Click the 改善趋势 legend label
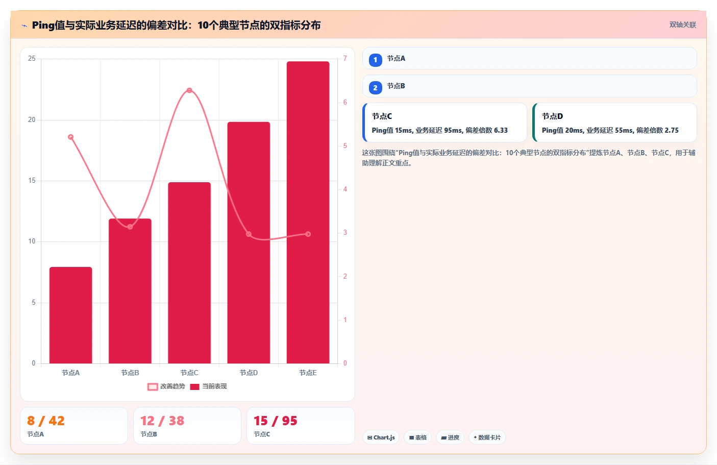This screenshot has width=717, height=465. tap(172, 386)
